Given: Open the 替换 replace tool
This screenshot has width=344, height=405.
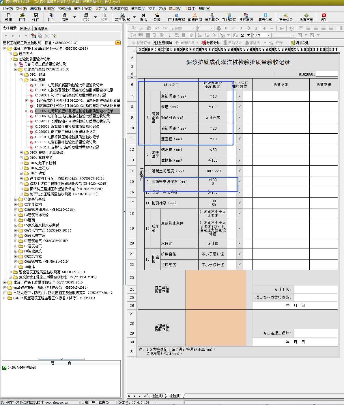Looking at the screenshot, I should 157,17.
